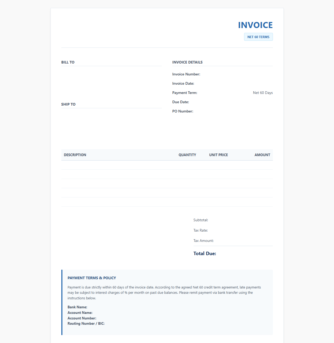This screenshot has width=334, height=343.
Task: Click the Total Due label
Action: coord(205,254)
